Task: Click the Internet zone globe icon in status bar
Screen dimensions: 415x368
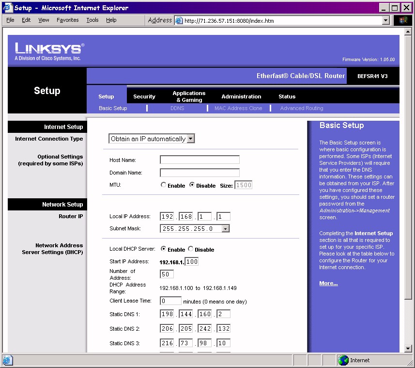Action: point(343,360)
